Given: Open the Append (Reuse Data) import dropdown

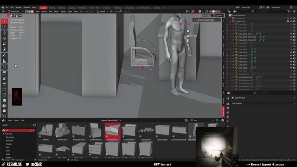Looking at the screenshot, I should point(111,121).
